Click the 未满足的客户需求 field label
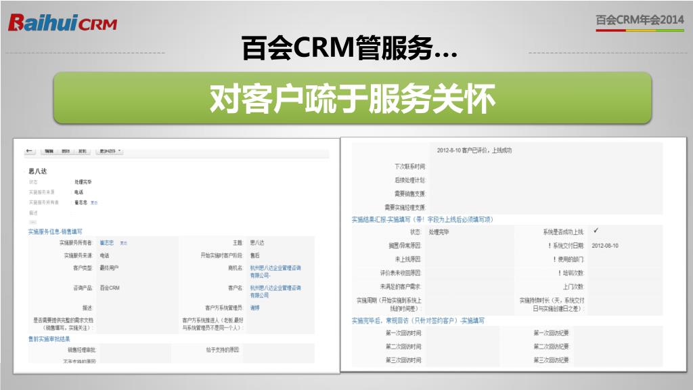The image size is (693, 390). (x=401, y=286)
